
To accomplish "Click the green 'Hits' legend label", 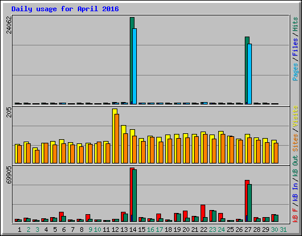I will point(295,24).
